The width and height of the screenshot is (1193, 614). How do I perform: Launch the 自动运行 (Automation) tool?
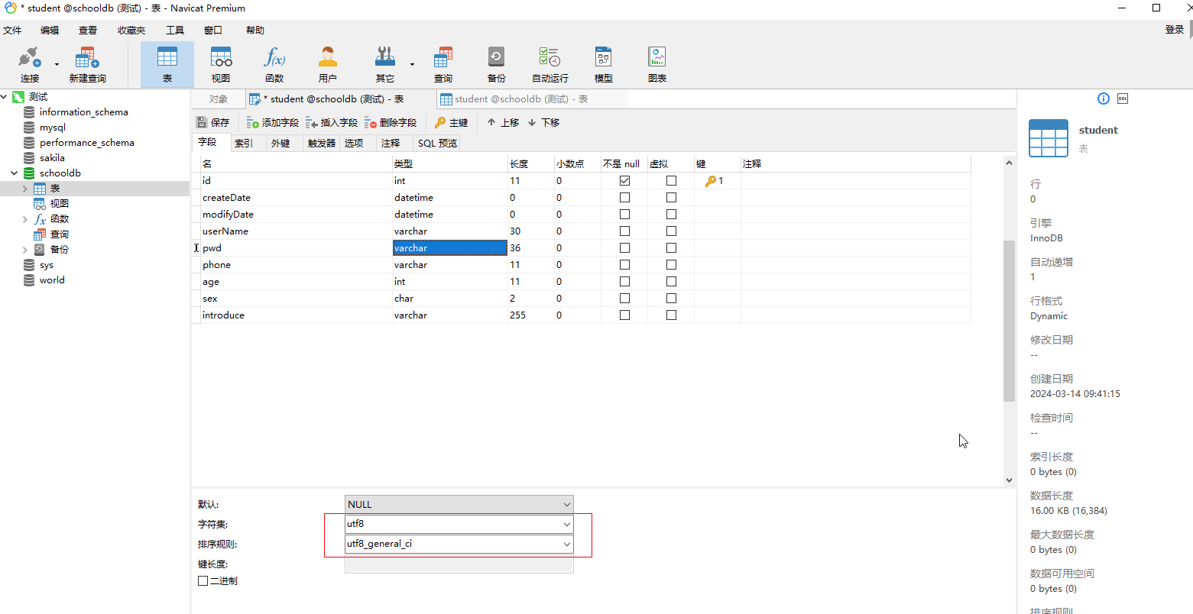pyautogui.click(x=549, y=63)
